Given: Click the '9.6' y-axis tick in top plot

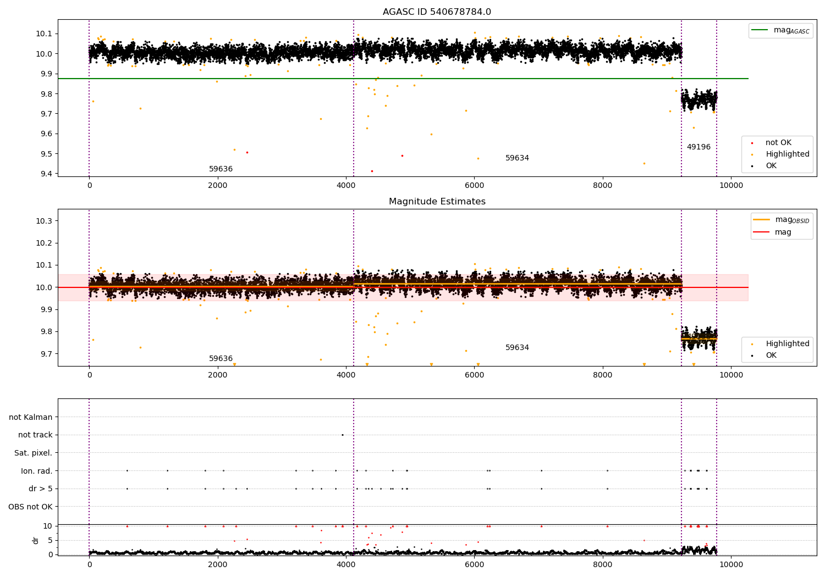Looking at the screenshot, I should (47, 134).
